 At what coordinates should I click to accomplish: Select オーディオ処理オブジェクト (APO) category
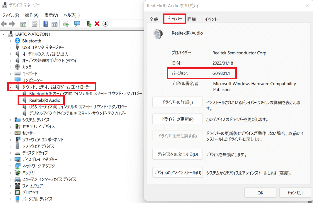point(49,60)
